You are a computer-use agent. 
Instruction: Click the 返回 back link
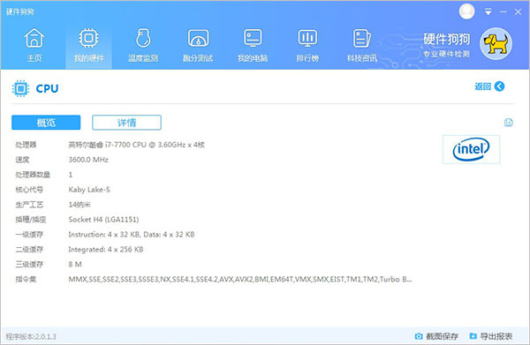coord(482,86)
